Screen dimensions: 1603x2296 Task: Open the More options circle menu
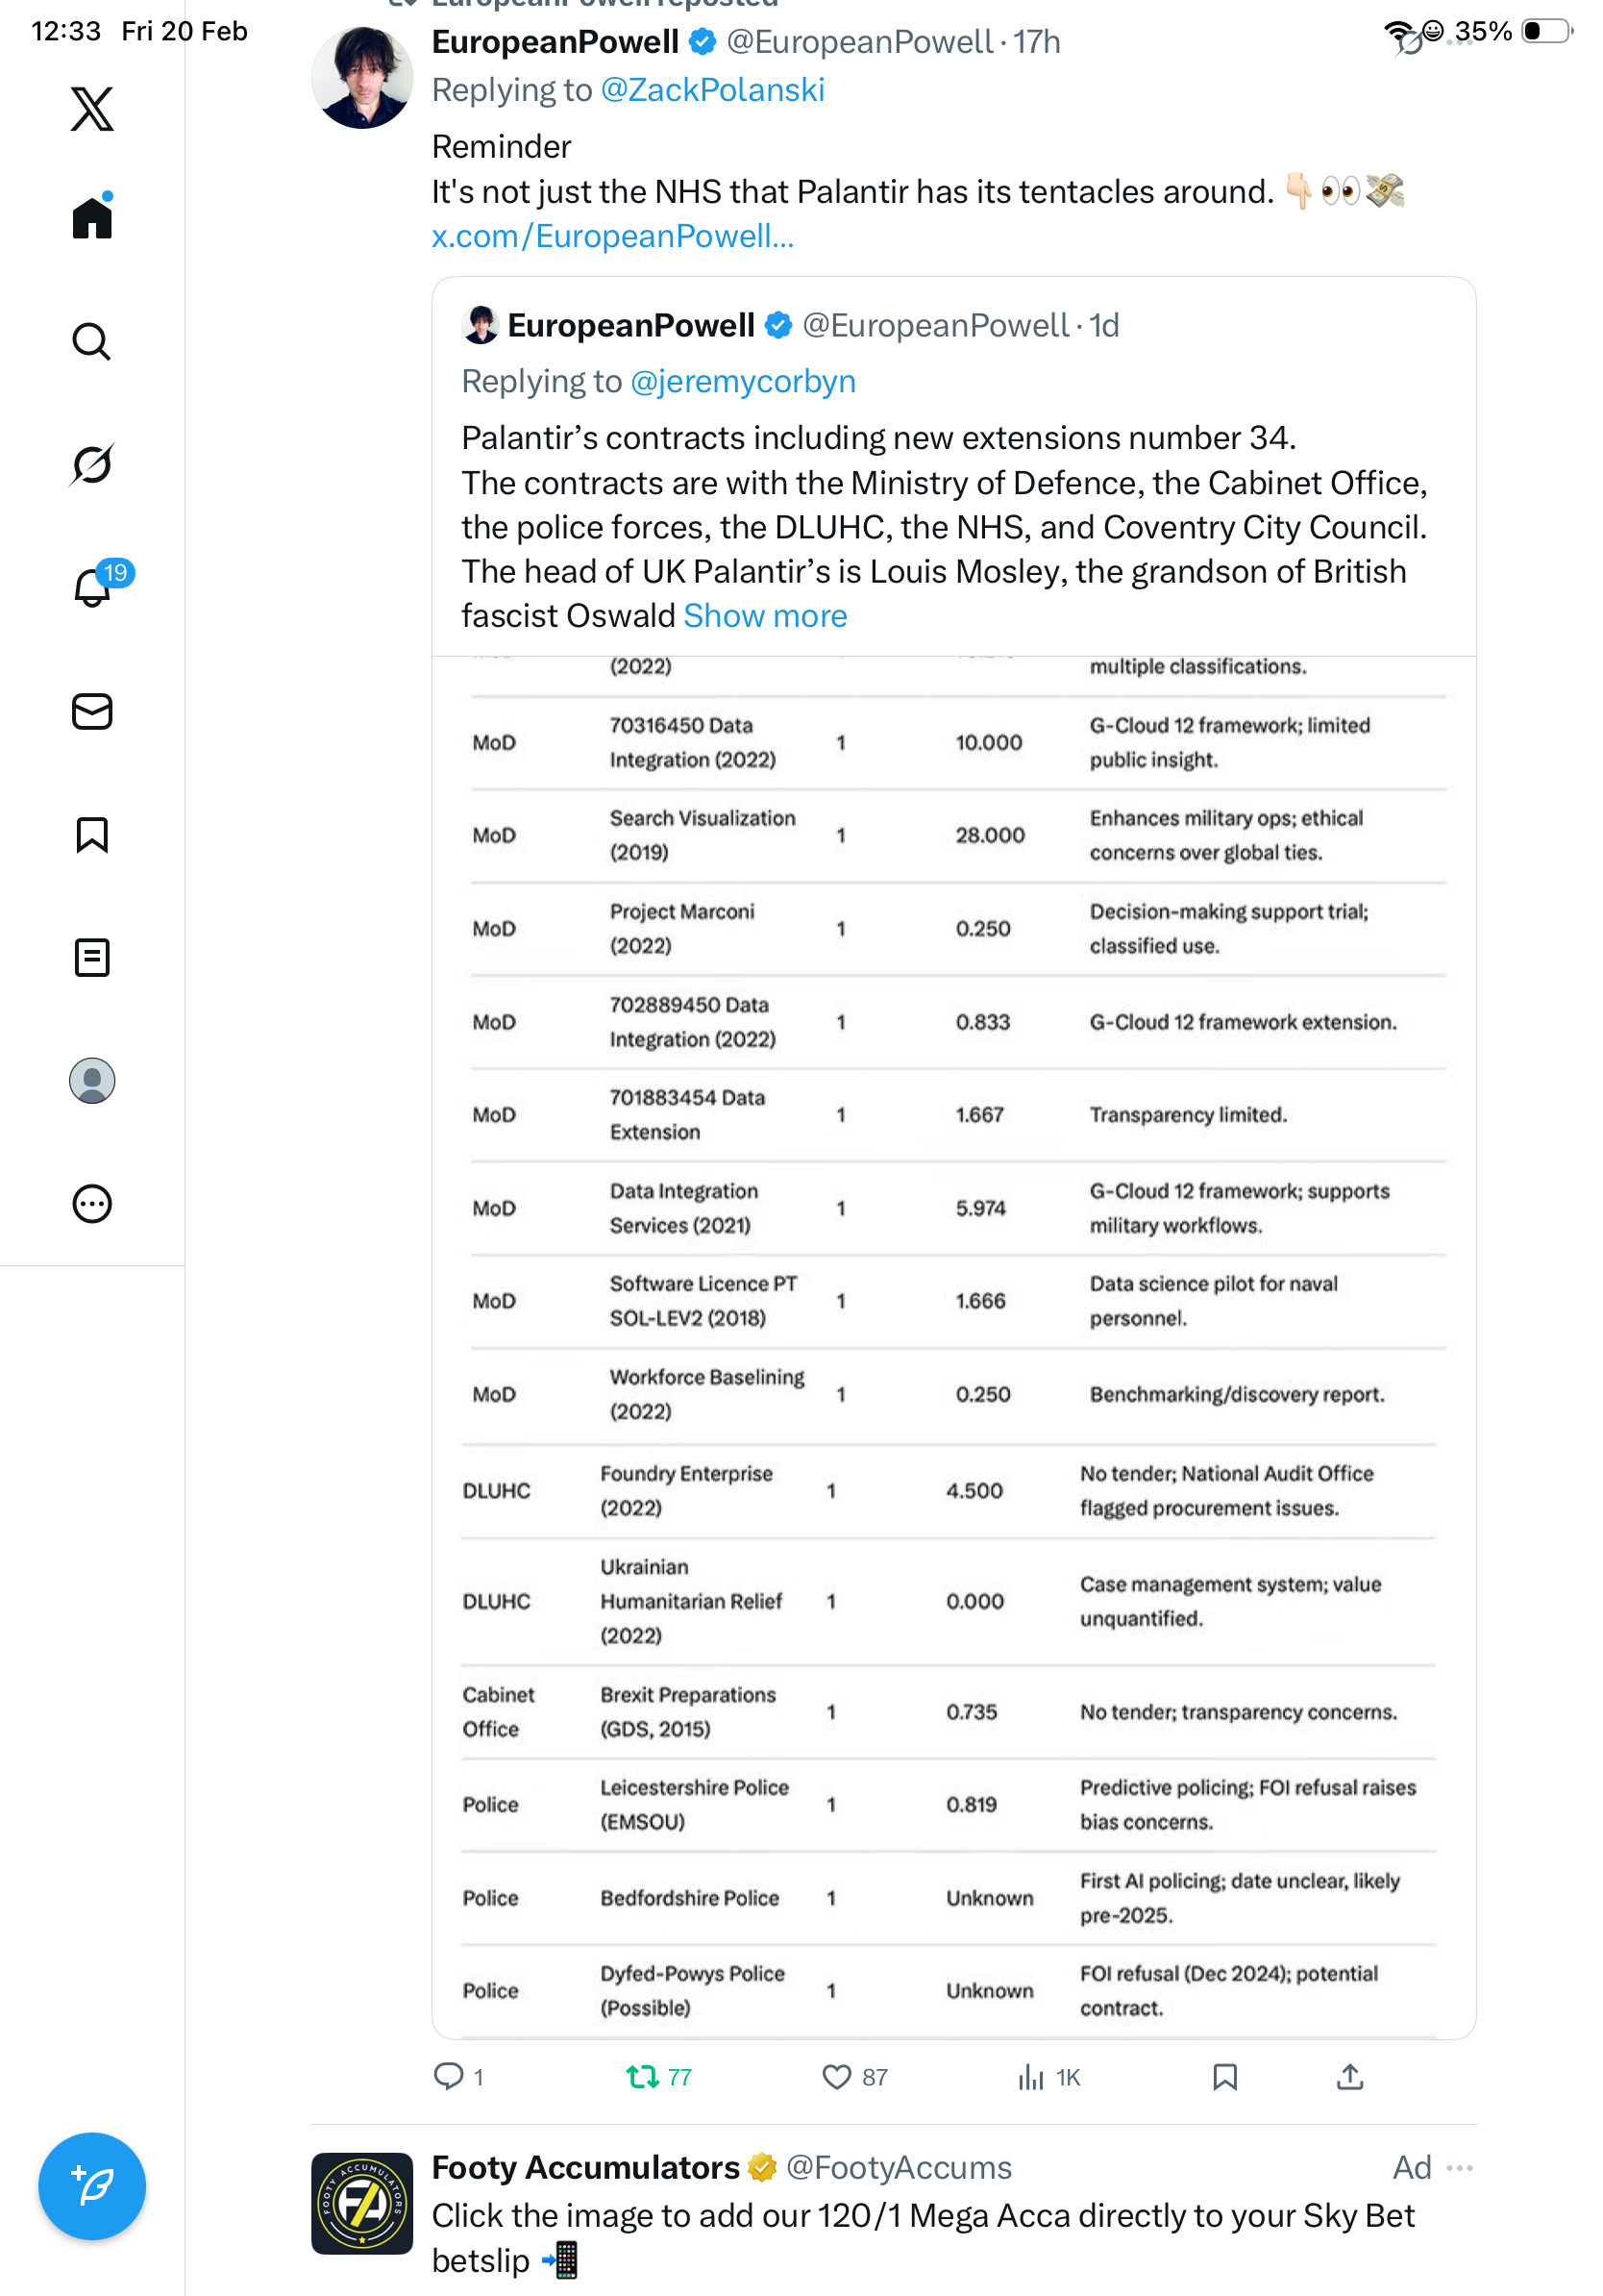point(92,1204)
